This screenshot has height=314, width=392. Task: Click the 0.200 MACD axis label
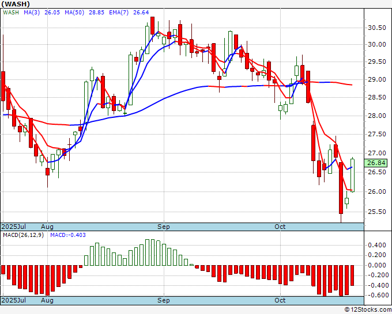click(377, 255)
